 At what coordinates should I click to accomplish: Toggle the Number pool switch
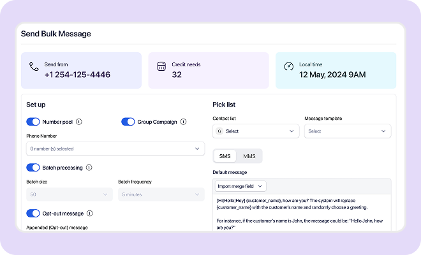[33, 122]
